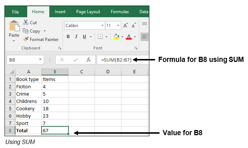This screenshot has width=248, height=148.
Task: Open the Name Box dropdown arrow
Action: (40, 59)
